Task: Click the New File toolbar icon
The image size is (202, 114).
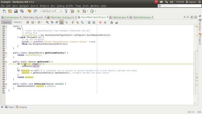Action: 4,11
